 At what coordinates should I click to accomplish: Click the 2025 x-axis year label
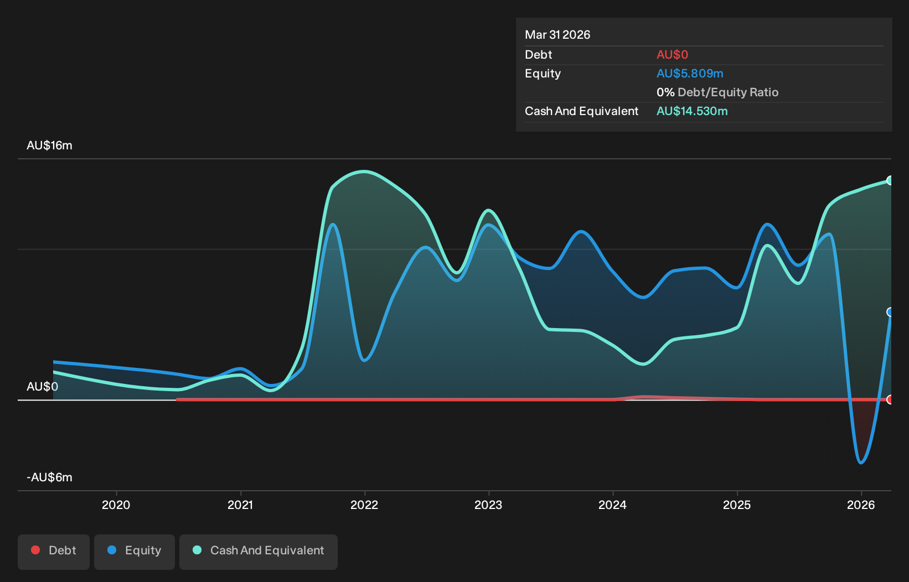click(x=737, y=505)
